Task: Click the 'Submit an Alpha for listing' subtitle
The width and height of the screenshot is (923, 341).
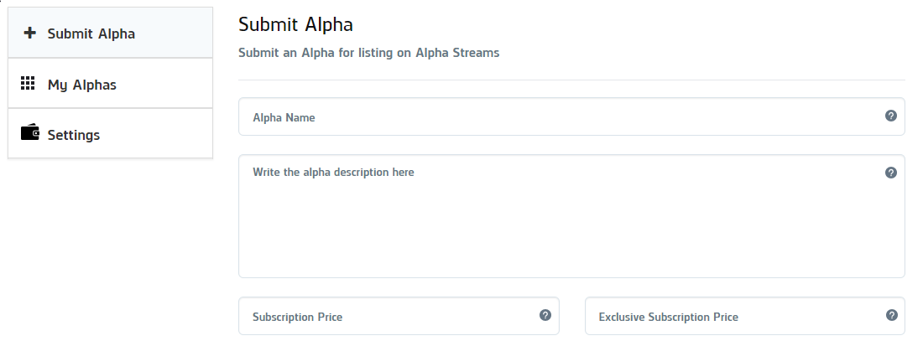Action: [368, 53]
